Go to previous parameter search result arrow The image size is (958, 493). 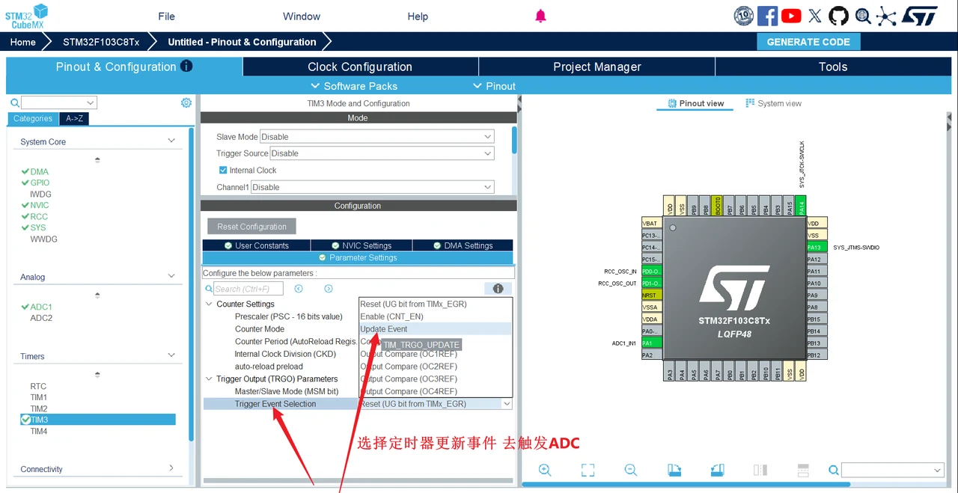pyautogui.click(x=299, y=289)
